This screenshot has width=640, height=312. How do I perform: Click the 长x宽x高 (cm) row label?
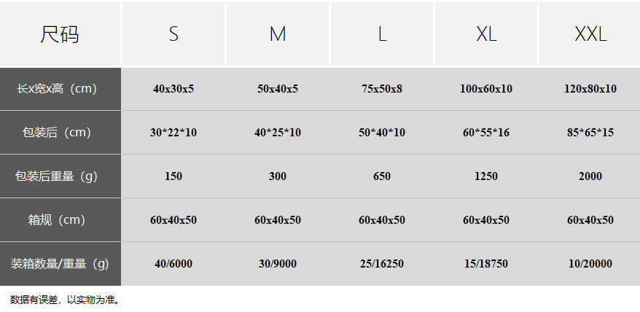coord(60,89)
